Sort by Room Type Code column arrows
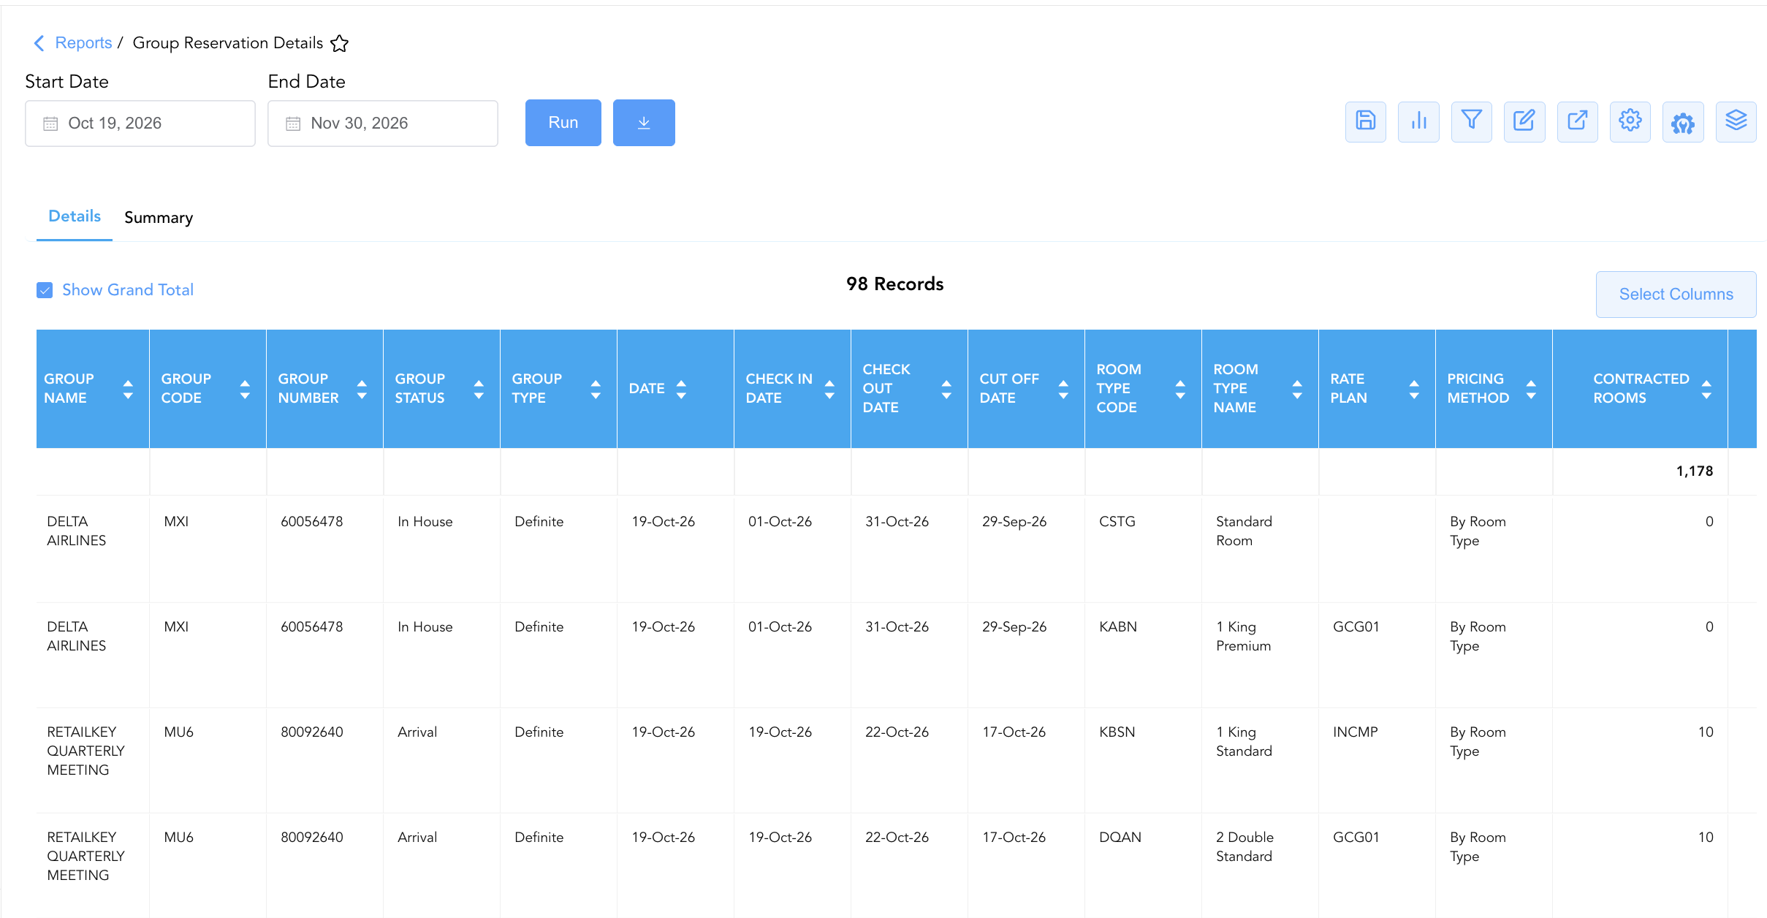The image size is (1767, 918). coord(1180,389)
